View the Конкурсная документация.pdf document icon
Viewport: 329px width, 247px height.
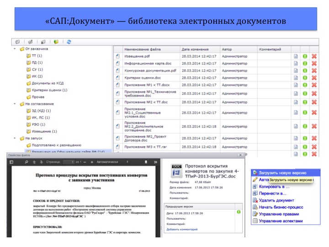pyautogui.click(x=296, y=70)
